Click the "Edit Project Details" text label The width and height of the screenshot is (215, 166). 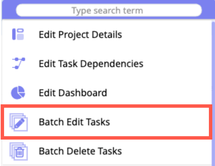pyautogui.click(x=80, y=34)
